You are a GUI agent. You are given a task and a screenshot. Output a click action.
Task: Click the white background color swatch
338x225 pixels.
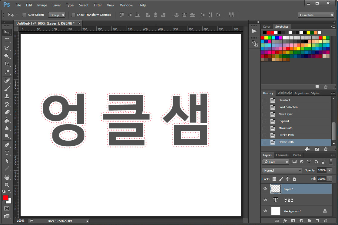(9, 201)
